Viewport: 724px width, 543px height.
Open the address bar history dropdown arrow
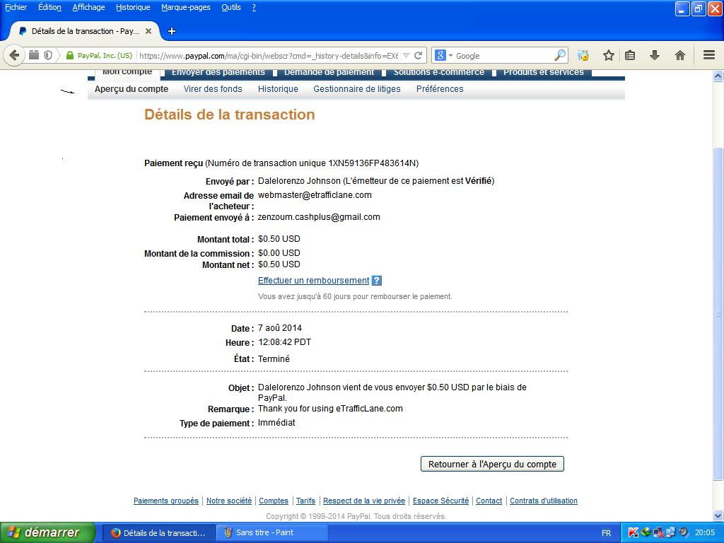pyautogui.click(x=407, y=55)
